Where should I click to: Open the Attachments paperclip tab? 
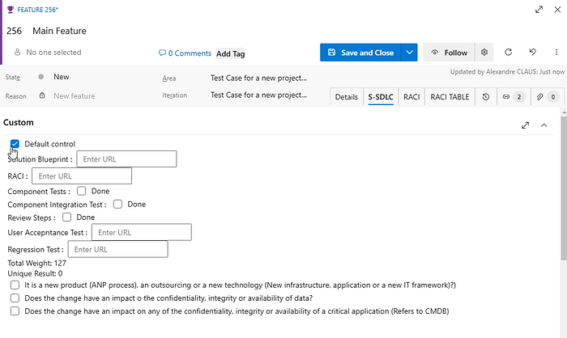pos(548,97)
